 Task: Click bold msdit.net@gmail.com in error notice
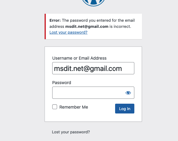pos(87,27)
